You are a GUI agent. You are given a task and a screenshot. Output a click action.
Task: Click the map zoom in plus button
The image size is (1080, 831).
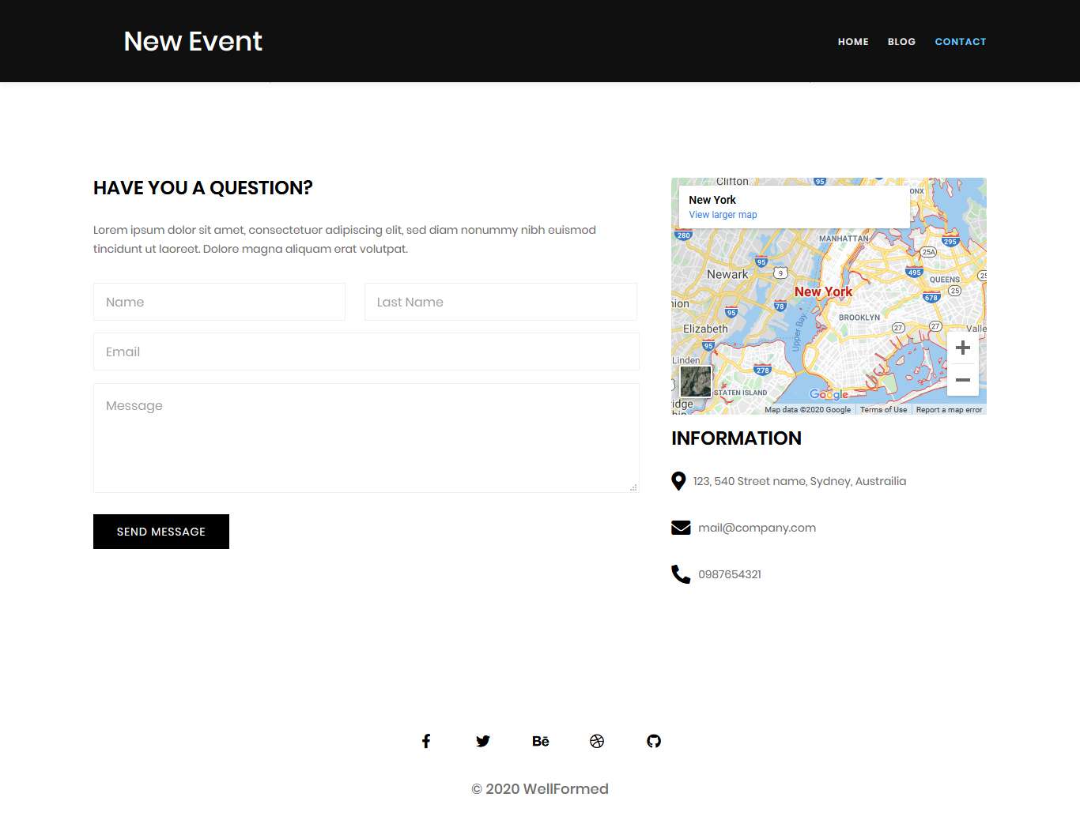coord(962,348)
